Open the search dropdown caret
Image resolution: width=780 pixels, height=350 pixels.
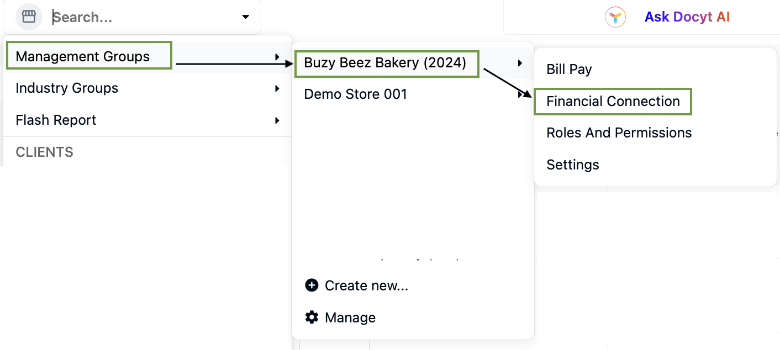click(x=246, y=17)
